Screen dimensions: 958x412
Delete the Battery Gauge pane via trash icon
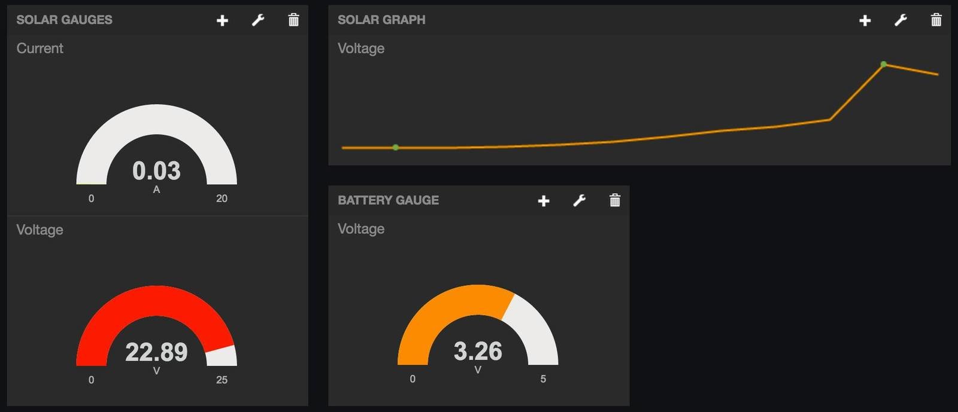(x=615, y=201)
